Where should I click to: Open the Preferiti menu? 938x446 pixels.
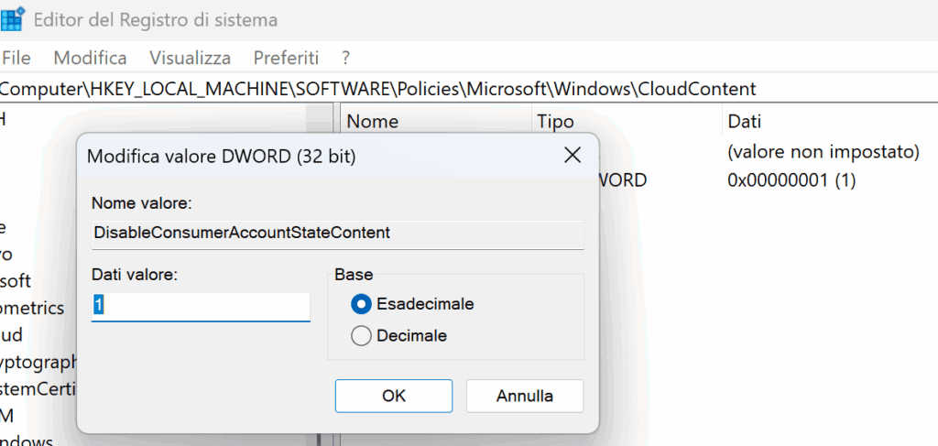coord(286,58)
